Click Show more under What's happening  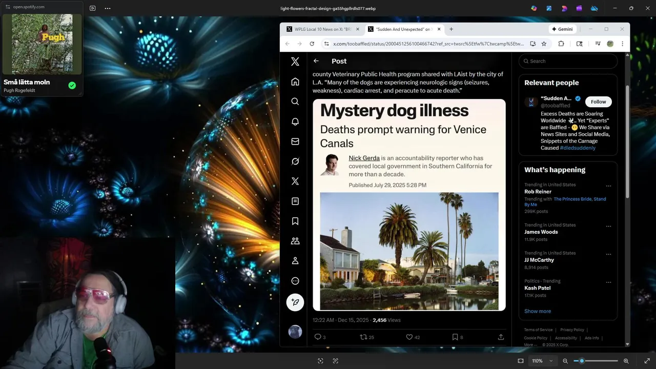(x=538, y=311)
